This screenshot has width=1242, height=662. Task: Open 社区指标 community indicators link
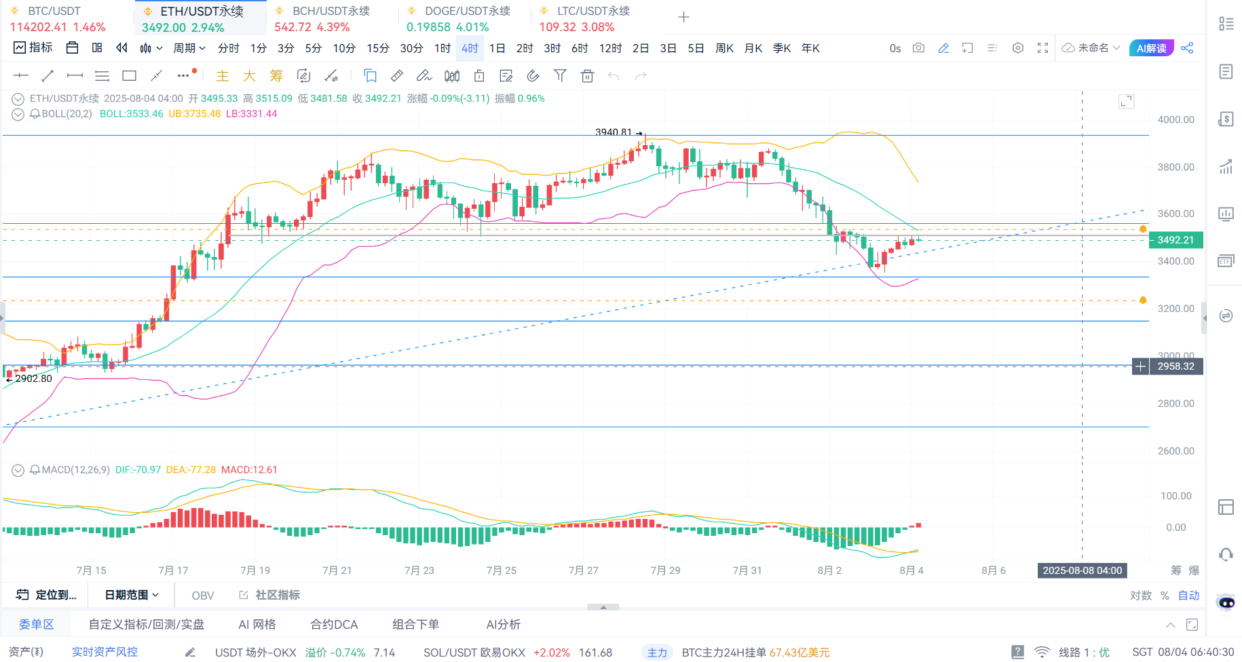[x=269, y=595]
